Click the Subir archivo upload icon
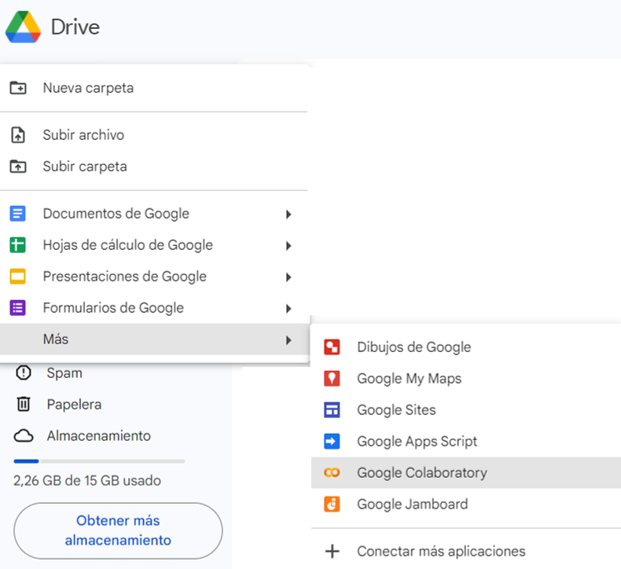621x569 pixels. [x=18, y=135]
